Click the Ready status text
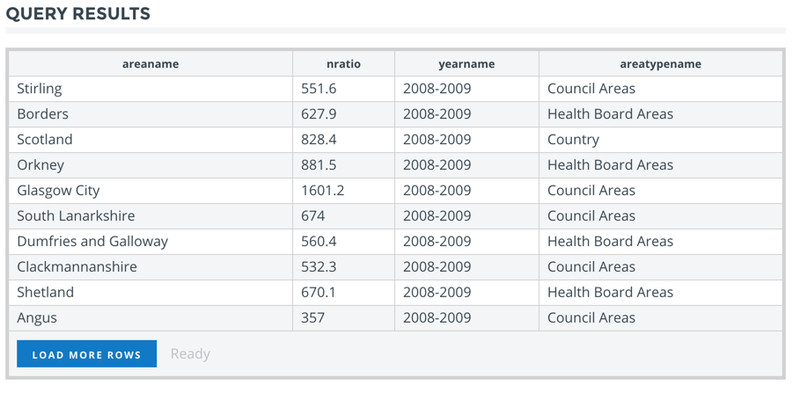 click(x=190, y=354)
